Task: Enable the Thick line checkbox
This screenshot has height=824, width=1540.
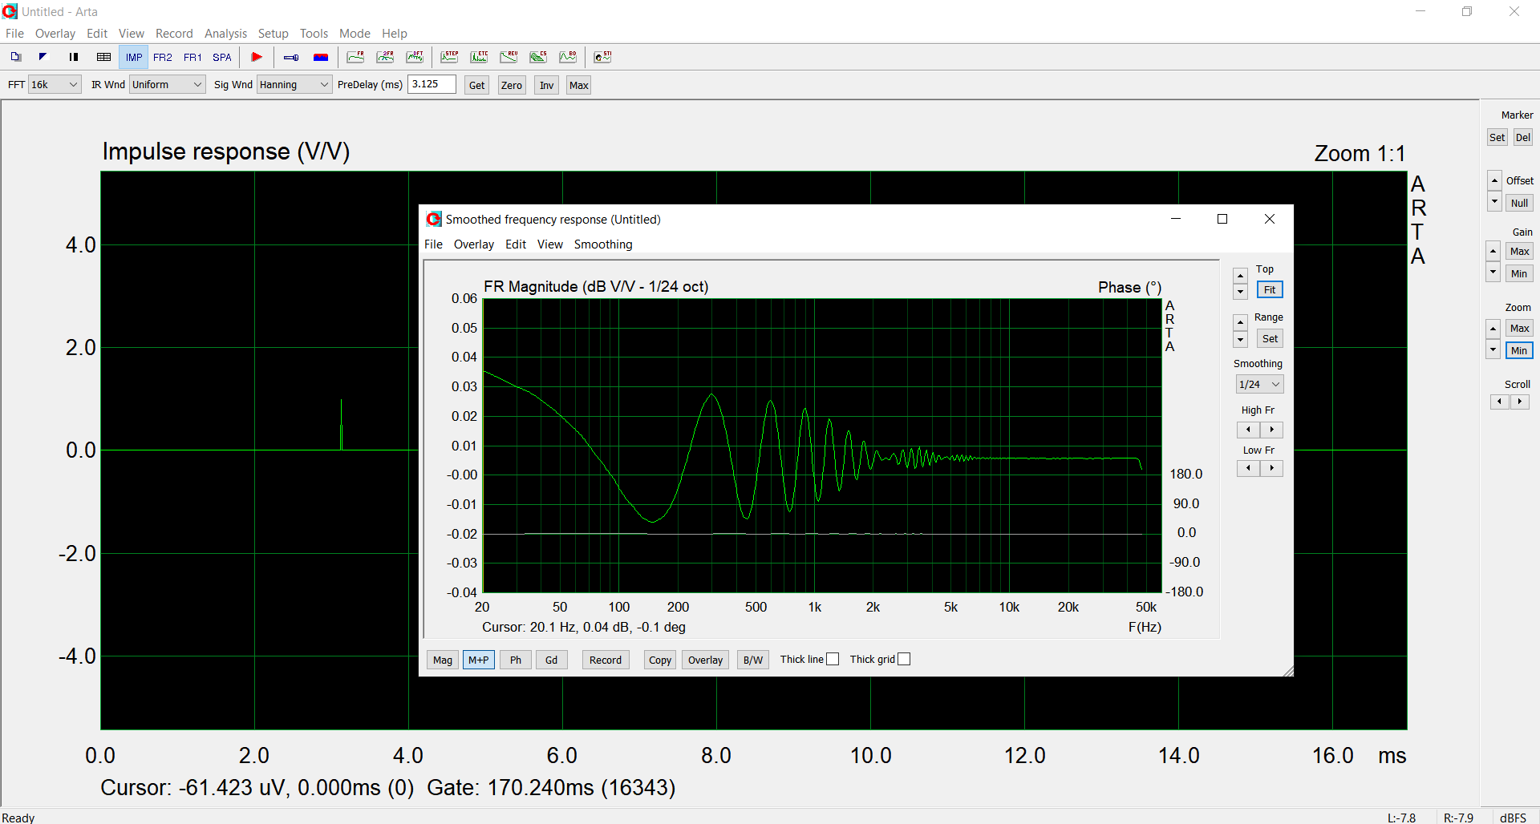Action: tap(833, 659)
